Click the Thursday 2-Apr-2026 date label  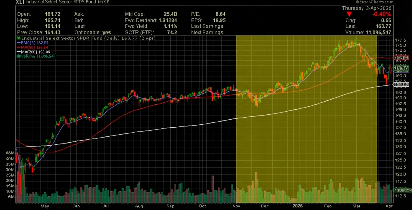click(x=367, y=8)
